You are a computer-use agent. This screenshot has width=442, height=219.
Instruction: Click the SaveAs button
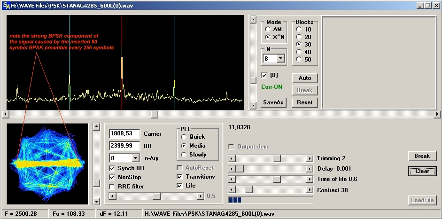tap(273, 102)
